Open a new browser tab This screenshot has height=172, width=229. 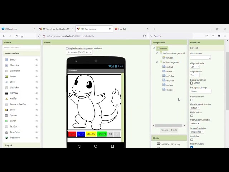point(154,29)
